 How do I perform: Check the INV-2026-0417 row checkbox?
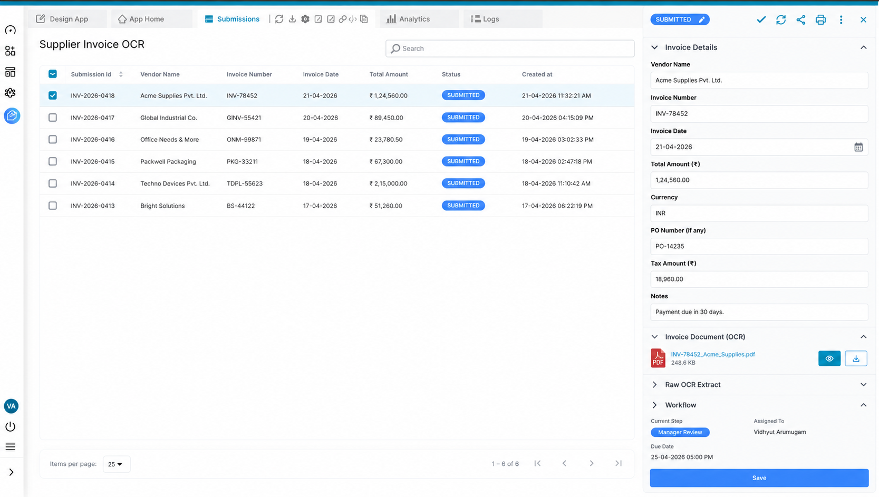coord(53,118)
